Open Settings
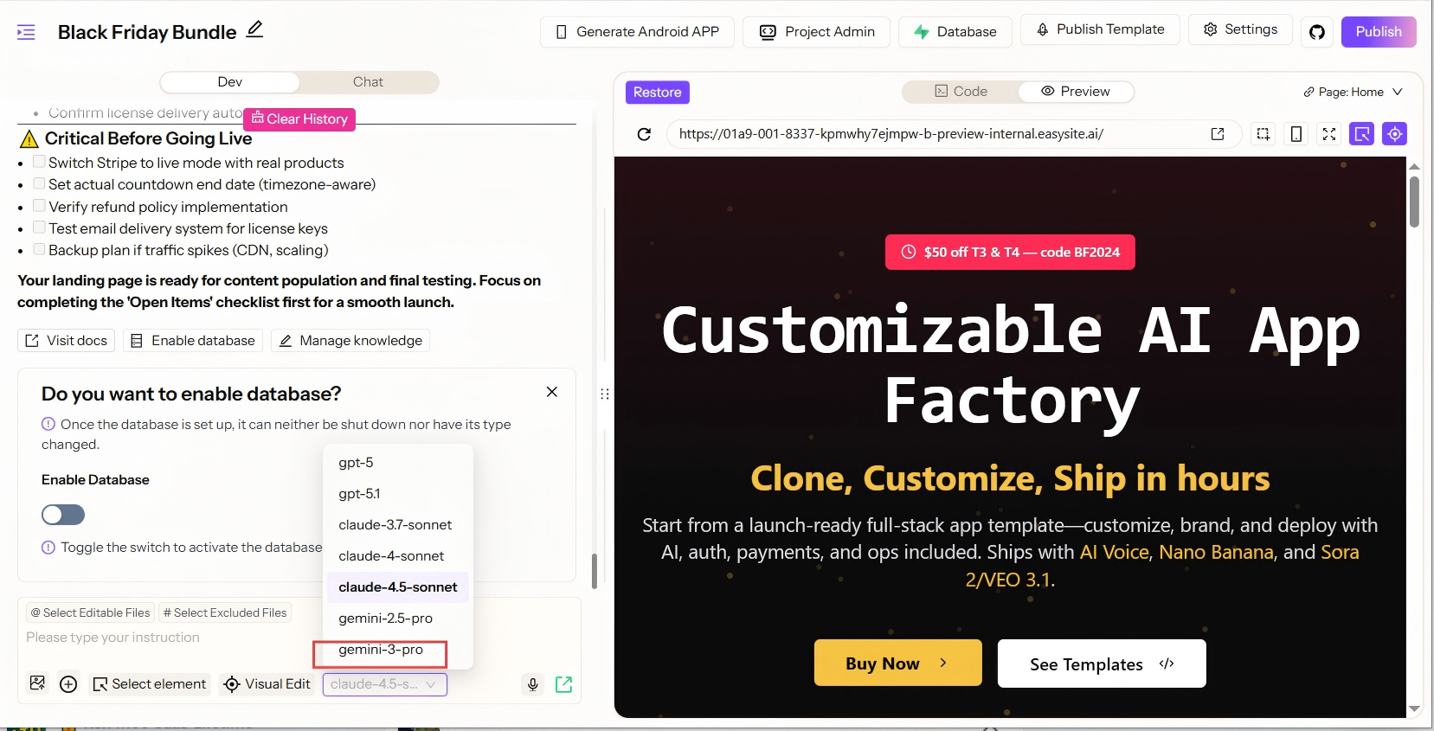The width and height of the screenshot is (1434, 731). pos(1240,29)
